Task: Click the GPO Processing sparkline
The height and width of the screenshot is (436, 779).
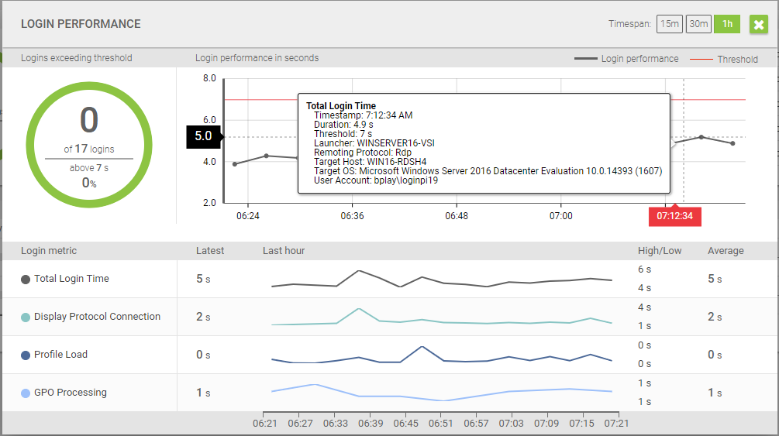Action: [442, 393]
